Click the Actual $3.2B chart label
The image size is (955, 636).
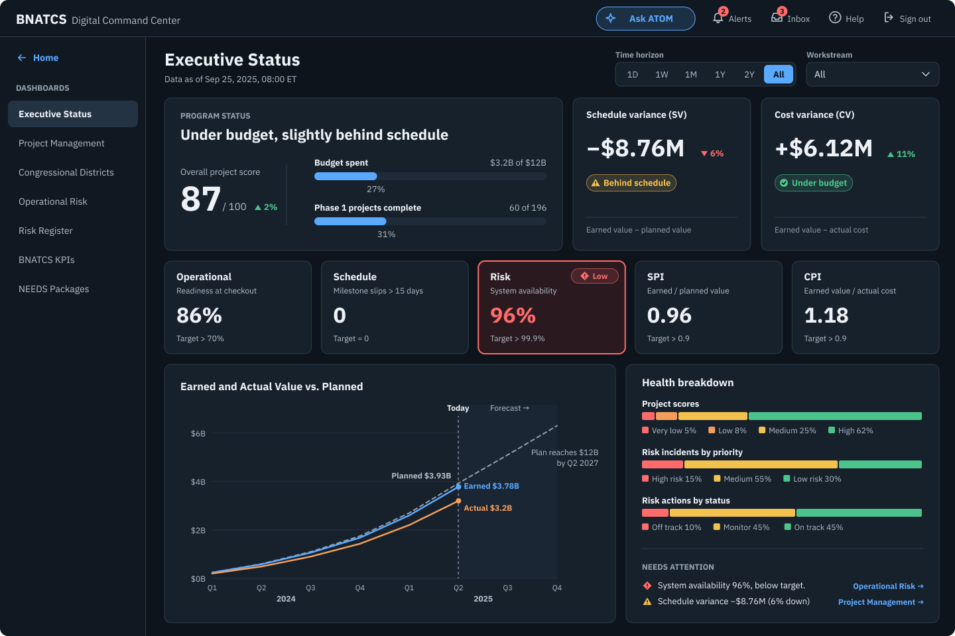coord(487,508)
